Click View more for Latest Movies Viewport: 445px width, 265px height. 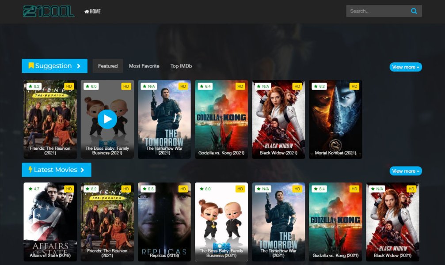(406, 171)
